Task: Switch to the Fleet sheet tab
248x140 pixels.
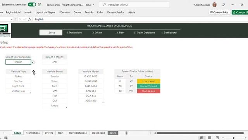Action: click(60, 133)
